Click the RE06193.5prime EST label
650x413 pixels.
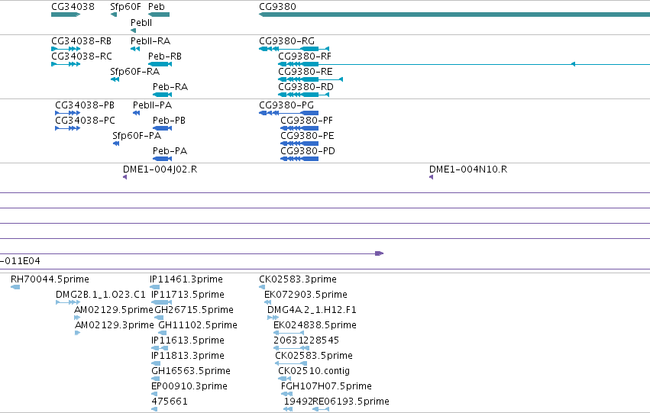pyautogui.click(x=351, y=402)
